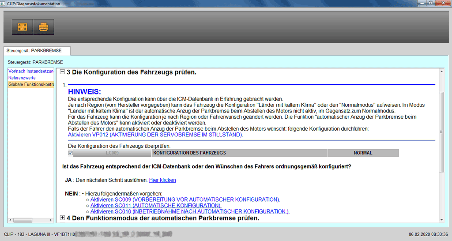The width and height of the screenshot is (452, 241).
Task: Select Globale Funktionskontrolle in the left list
Action: click(31, 84)
